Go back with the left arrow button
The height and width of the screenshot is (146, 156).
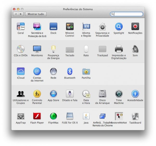[x=16, y=14]
